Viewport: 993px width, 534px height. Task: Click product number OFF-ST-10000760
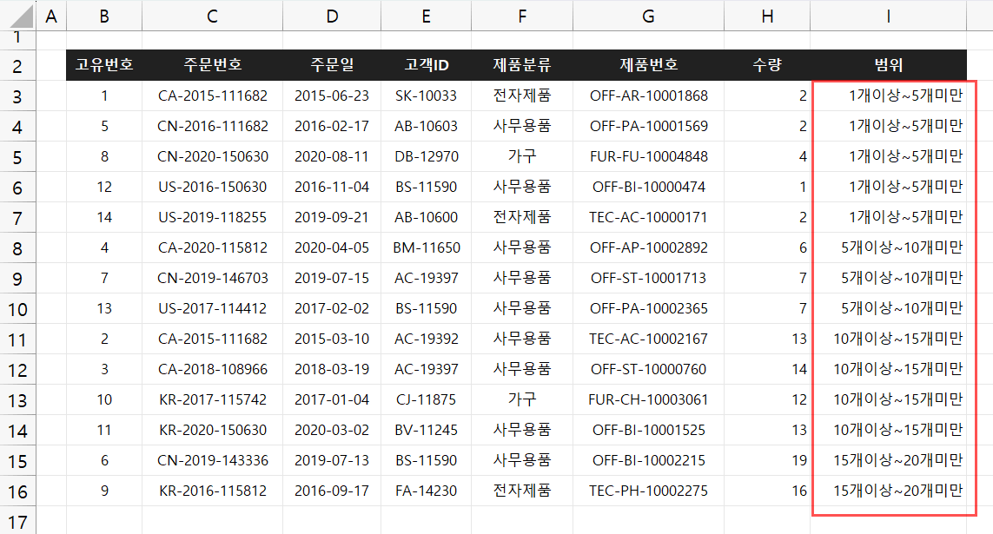tap(648, 370)
